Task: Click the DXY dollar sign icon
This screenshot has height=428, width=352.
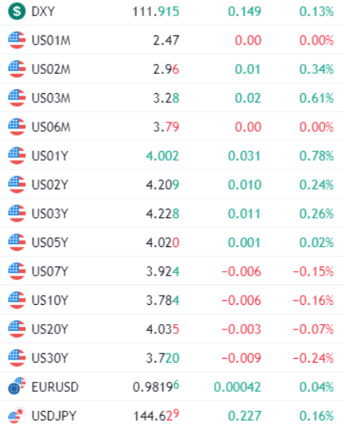Action: (17, 12)
